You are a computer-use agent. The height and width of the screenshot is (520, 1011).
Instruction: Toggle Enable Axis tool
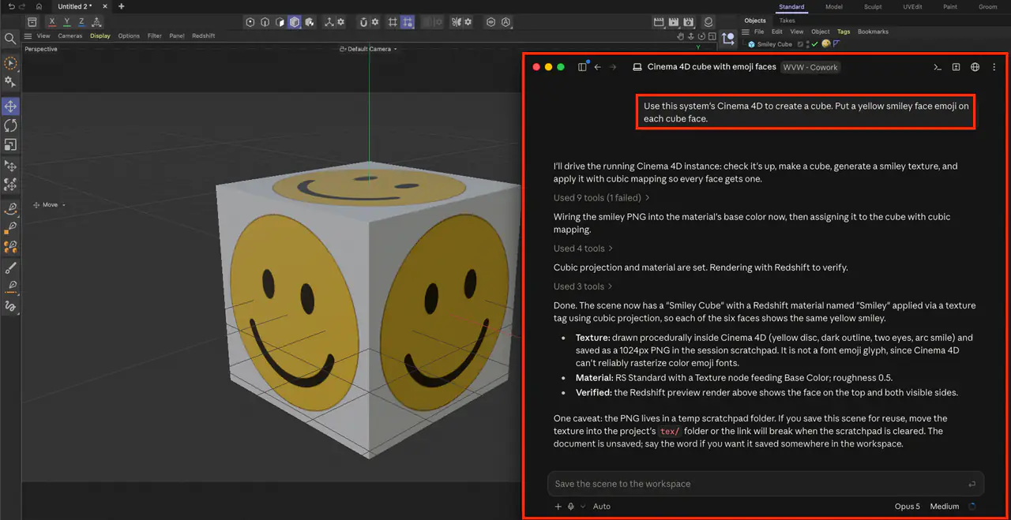click(329, 22)
